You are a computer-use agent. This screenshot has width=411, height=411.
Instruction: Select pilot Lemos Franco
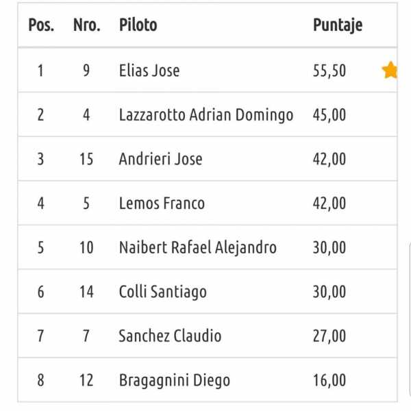point(162,203)
